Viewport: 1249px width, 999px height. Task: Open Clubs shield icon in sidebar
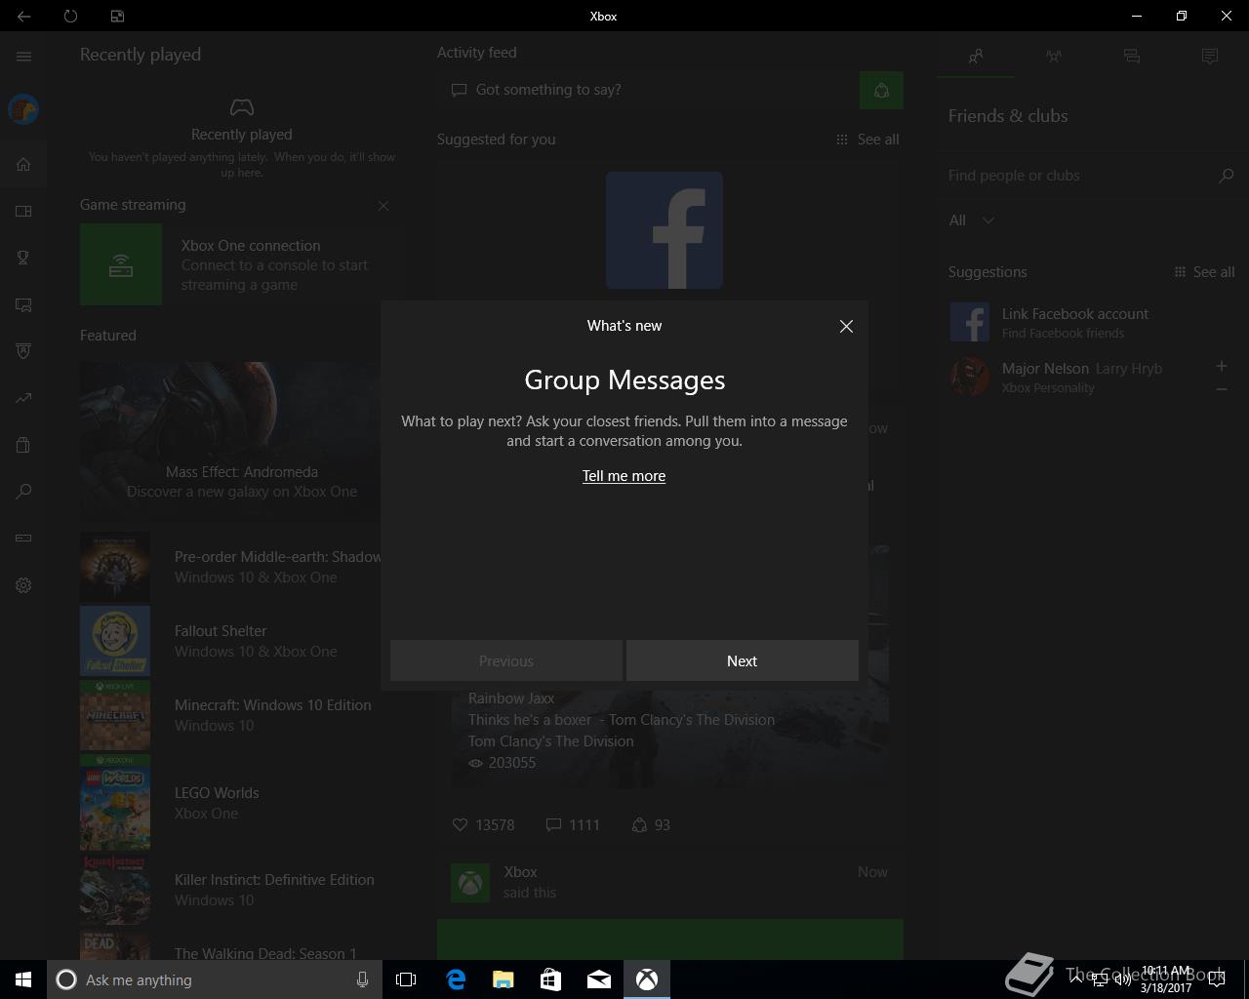click(23, 351)
